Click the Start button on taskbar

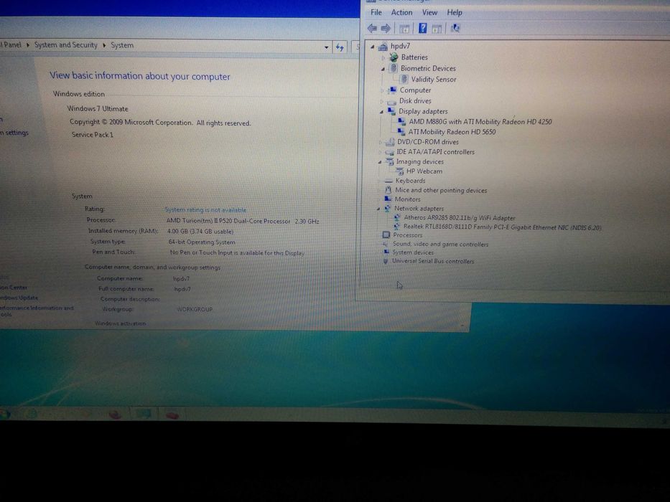(x=5, y=413)
